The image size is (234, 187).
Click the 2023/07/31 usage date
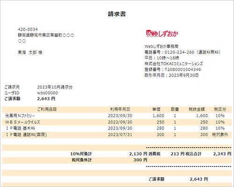120,135
